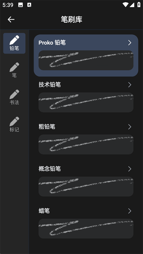143x254 pixels.
Task: Choose the Proko 铅笔 brush label
Action: (52, 43)
